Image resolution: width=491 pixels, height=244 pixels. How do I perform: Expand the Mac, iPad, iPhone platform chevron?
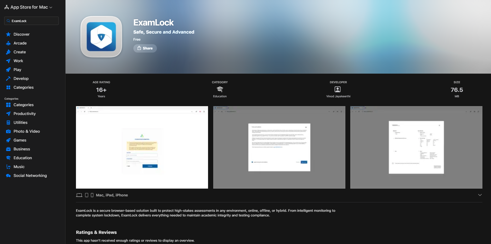click(480, 195)
